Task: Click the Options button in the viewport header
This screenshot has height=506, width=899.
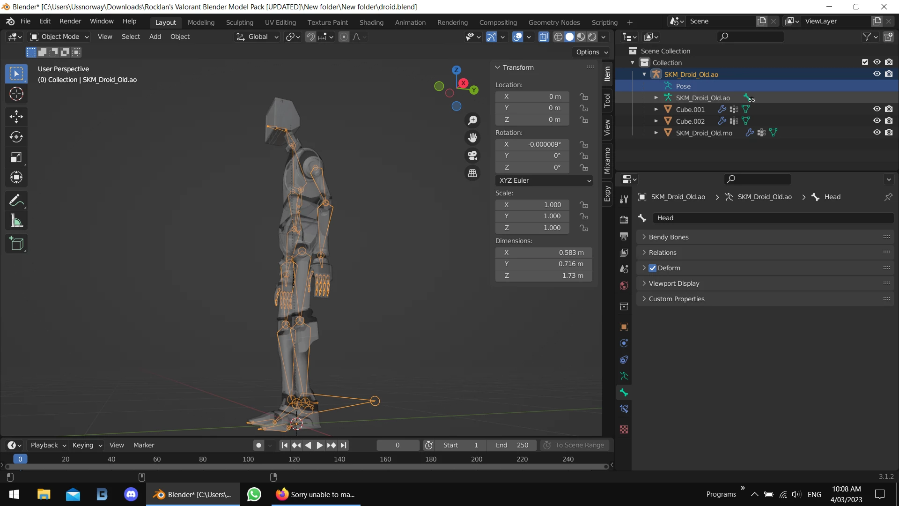Action: pos(592,52)
